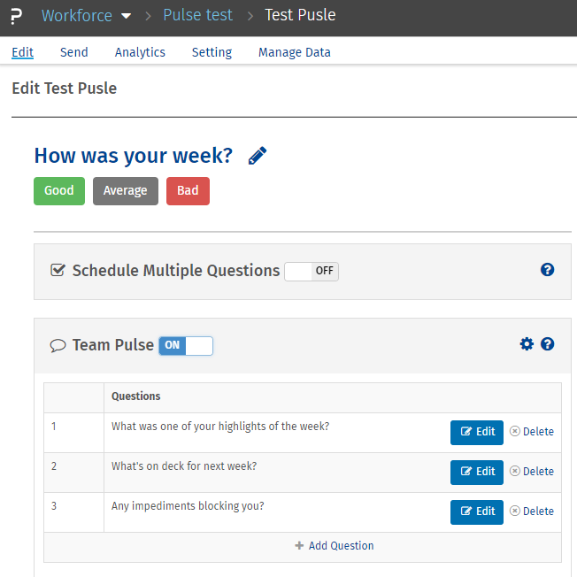Select the green Good answer button
The width and height of the screenshot is (577, 577).
[x=59, y=191]
